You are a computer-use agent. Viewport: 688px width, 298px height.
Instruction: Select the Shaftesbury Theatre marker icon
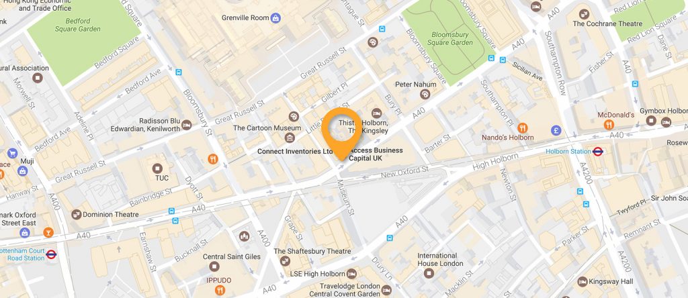(x=285, y=260)
